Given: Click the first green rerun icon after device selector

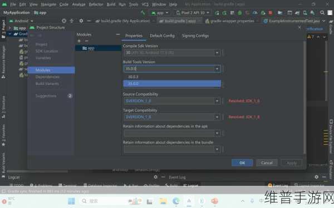Looking at the screenshot, I should coord(217,13).
